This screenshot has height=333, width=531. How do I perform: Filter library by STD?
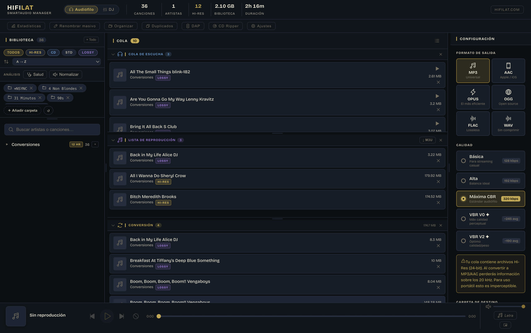[x=69, y=52]
